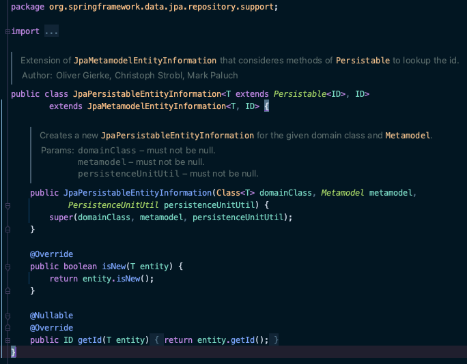This screenshot has height=364, width=467.
Task: Click highlighted closing class brace at bottom
Action: 14,352
